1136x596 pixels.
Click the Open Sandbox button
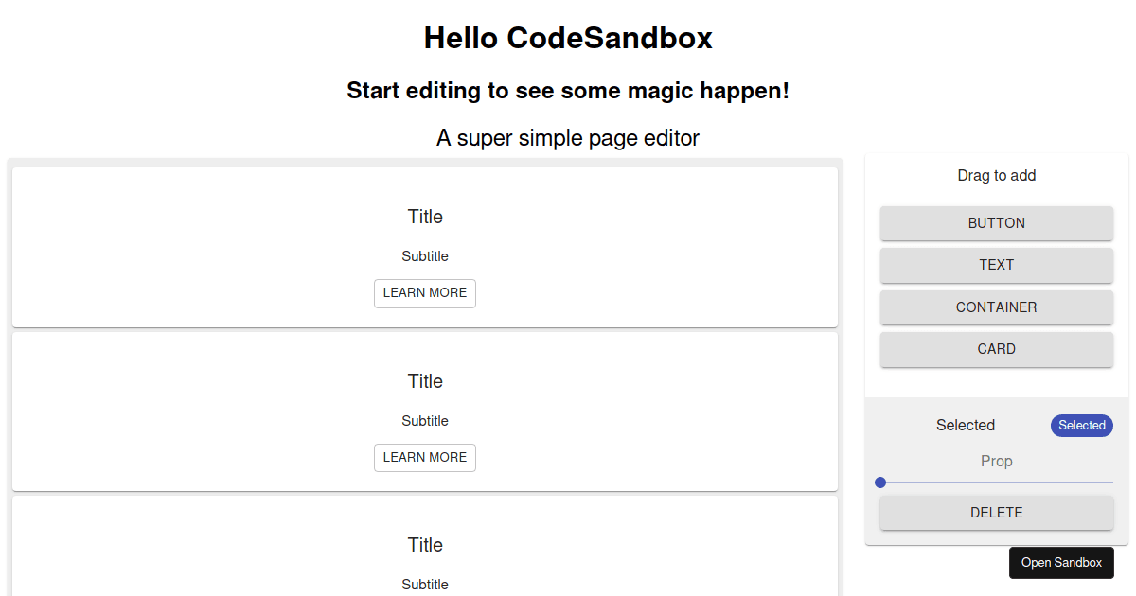coord(1061,562)
